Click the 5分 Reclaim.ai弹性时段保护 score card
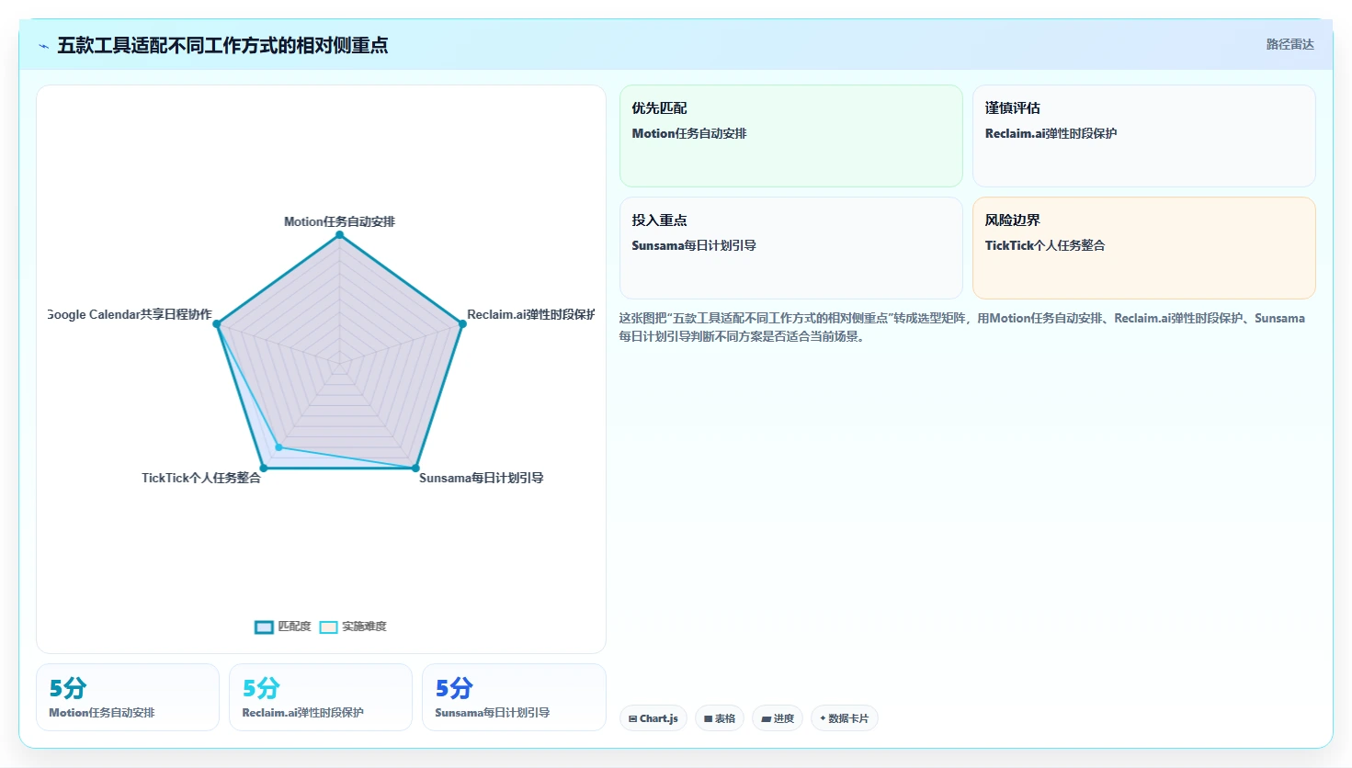Screen dimensions: 1352x768 (x=321, y=697)
